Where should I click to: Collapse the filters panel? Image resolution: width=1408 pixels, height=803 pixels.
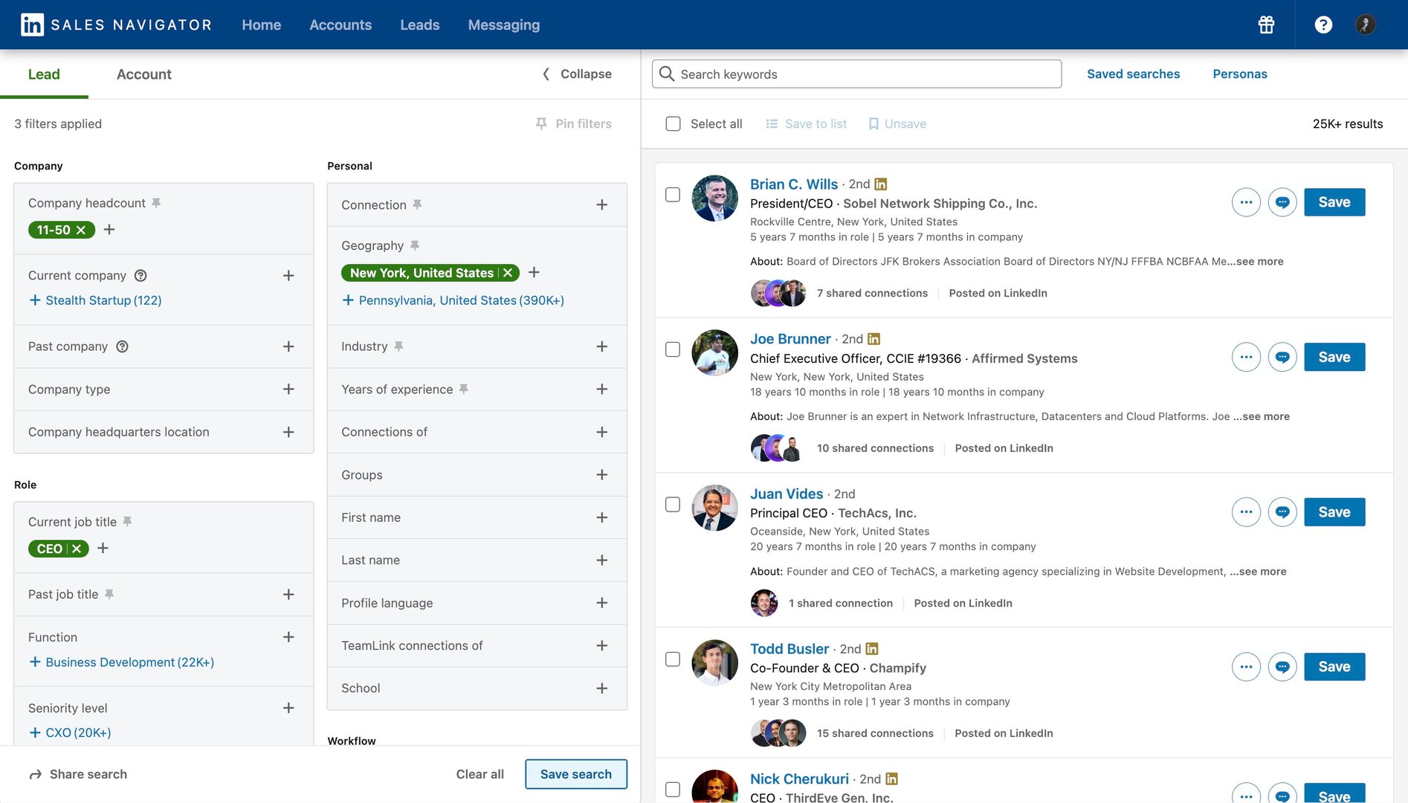click(577, 74)
